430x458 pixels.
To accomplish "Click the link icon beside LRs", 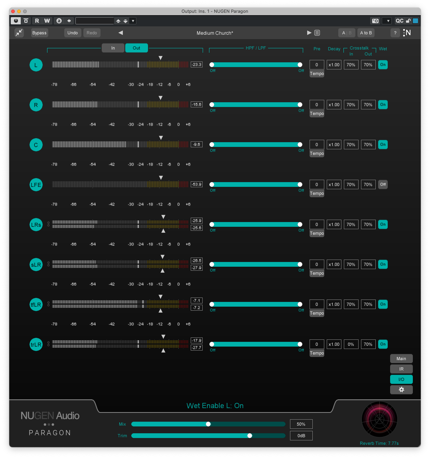I will (49, 224).
